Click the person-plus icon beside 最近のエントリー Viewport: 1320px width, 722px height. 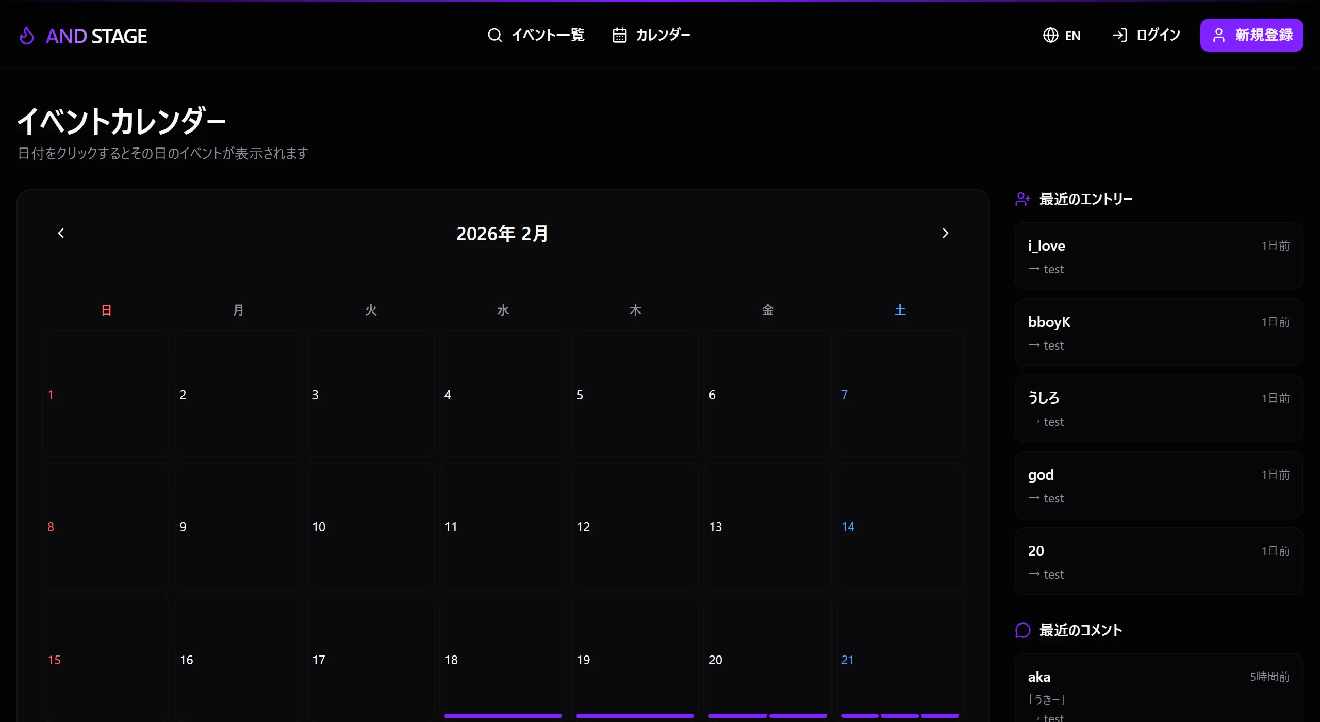pos(1022,199)
